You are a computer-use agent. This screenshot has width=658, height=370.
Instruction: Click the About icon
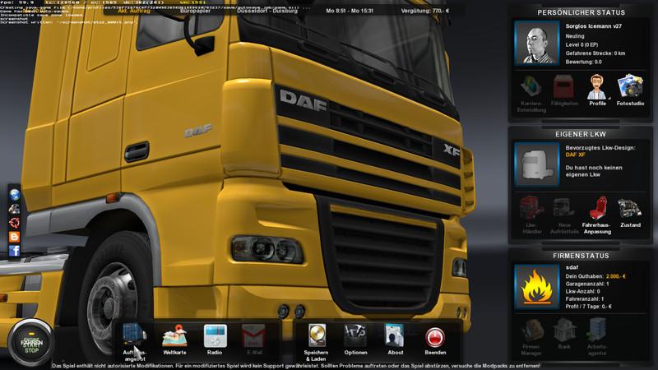[x=395, y=337]
